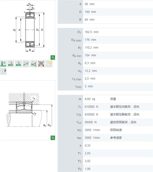Image resolution: width=153 pixels, height=172 pixels.
Task: Click the black-drop grease lubrication icon
Action: point(3,71)
